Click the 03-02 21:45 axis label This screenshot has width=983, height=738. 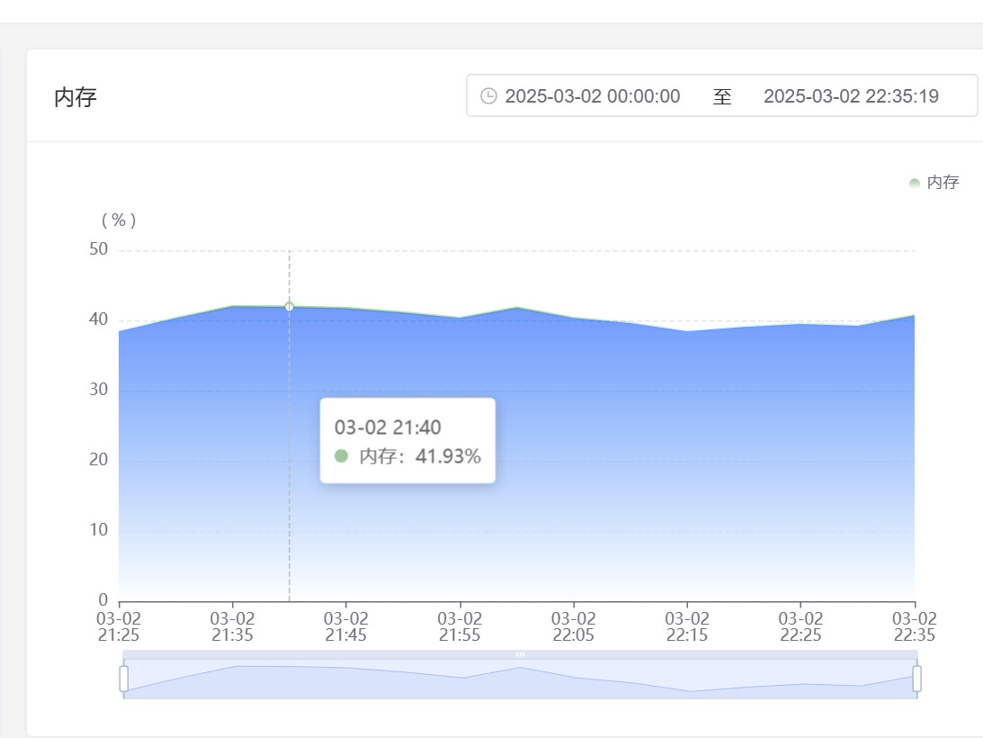point(346,626)
